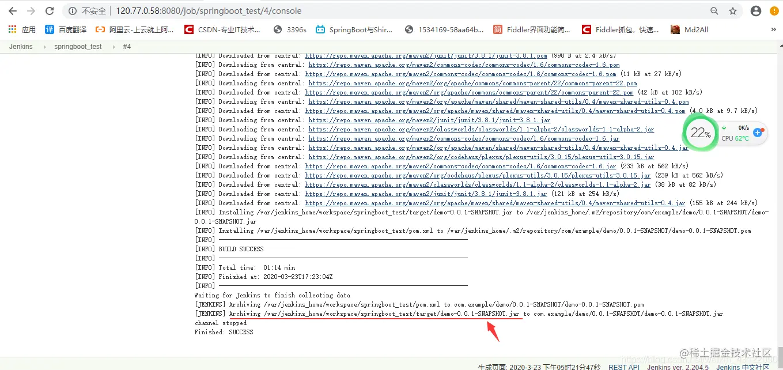Image resolution: width=783 pixels, height=370 pixels.
Task: Click the 'Total time: 01:14 min' log line
Action: [245, 268]
